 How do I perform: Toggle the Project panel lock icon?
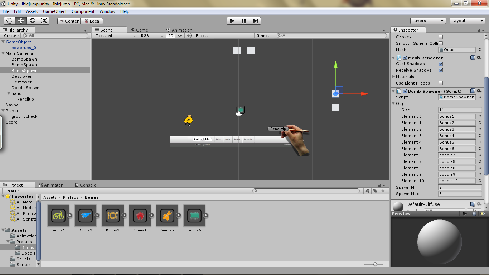pos(379,185)
